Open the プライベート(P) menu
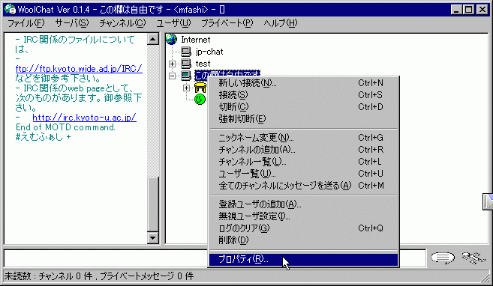Viewport: 493px width, 286px height. tap(227, 23)
